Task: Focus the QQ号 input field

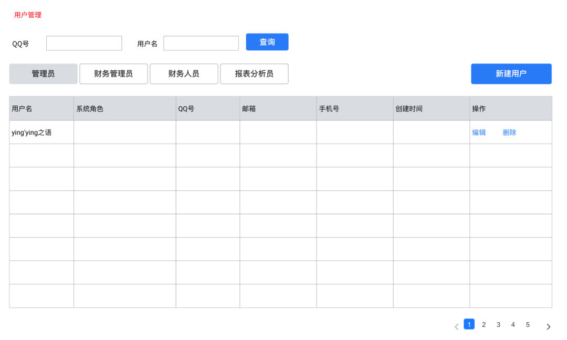Action: [x=84, y=43]
